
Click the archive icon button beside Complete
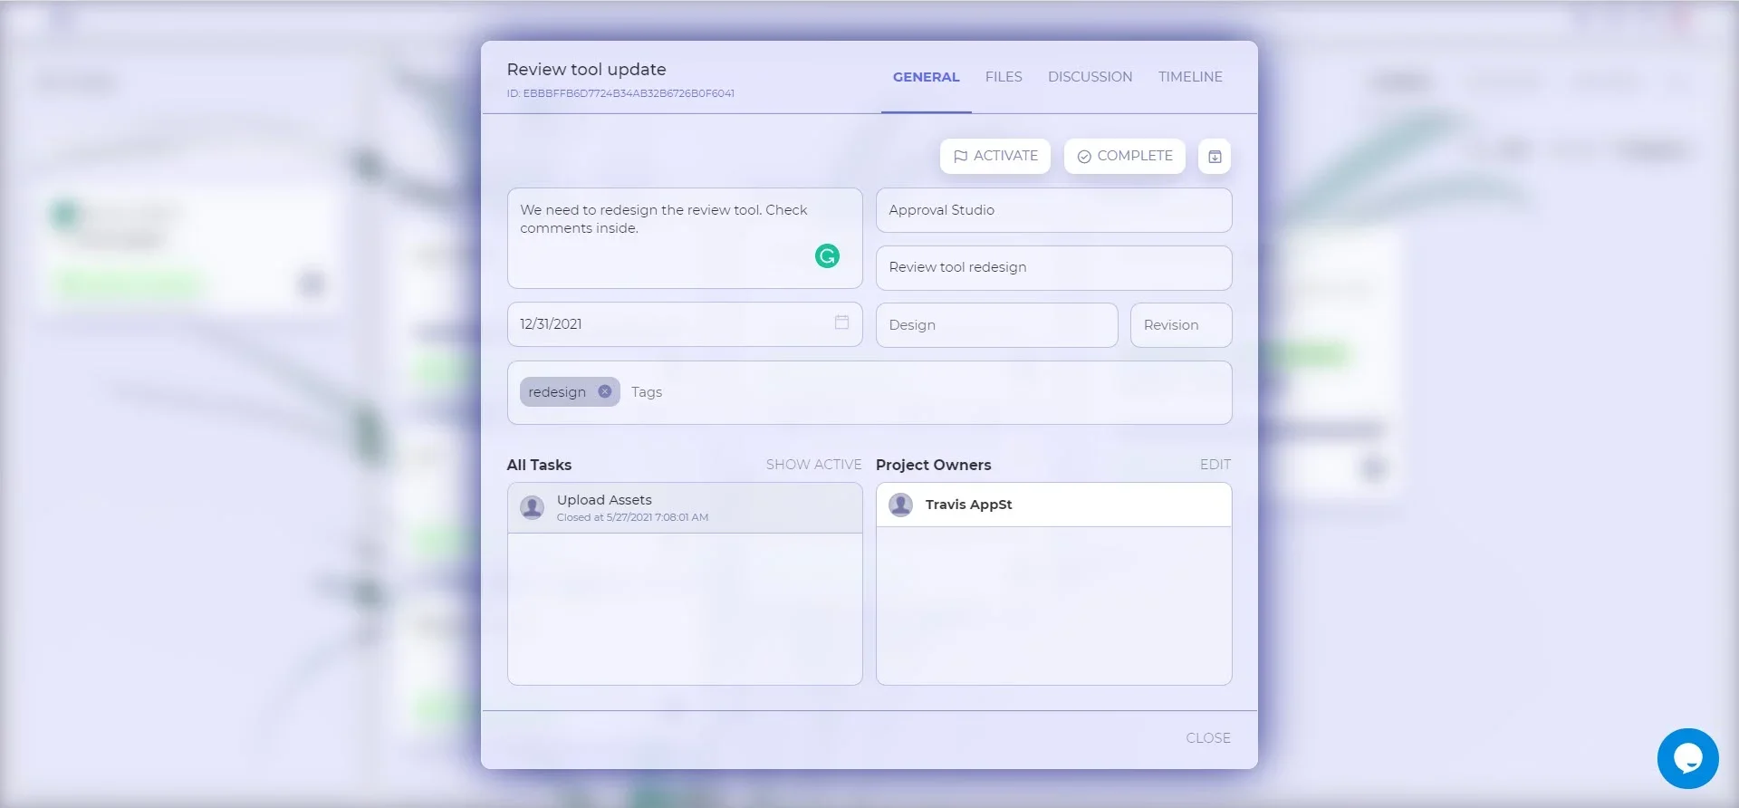point(1215,157)
